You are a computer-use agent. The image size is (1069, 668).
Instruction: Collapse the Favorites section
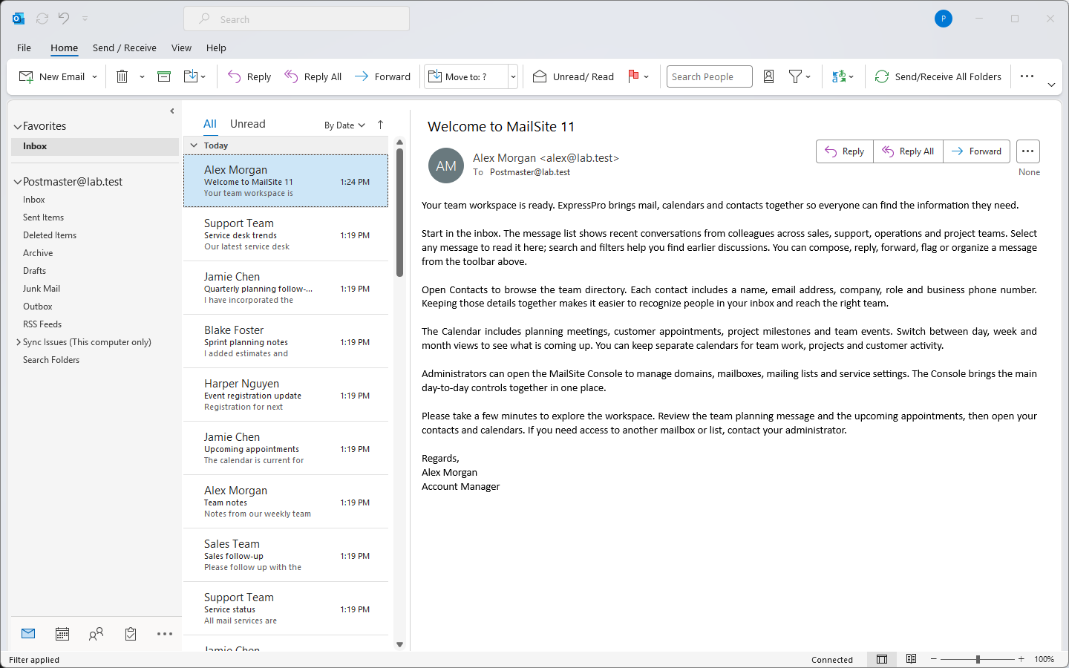click(x=18, y=127)
